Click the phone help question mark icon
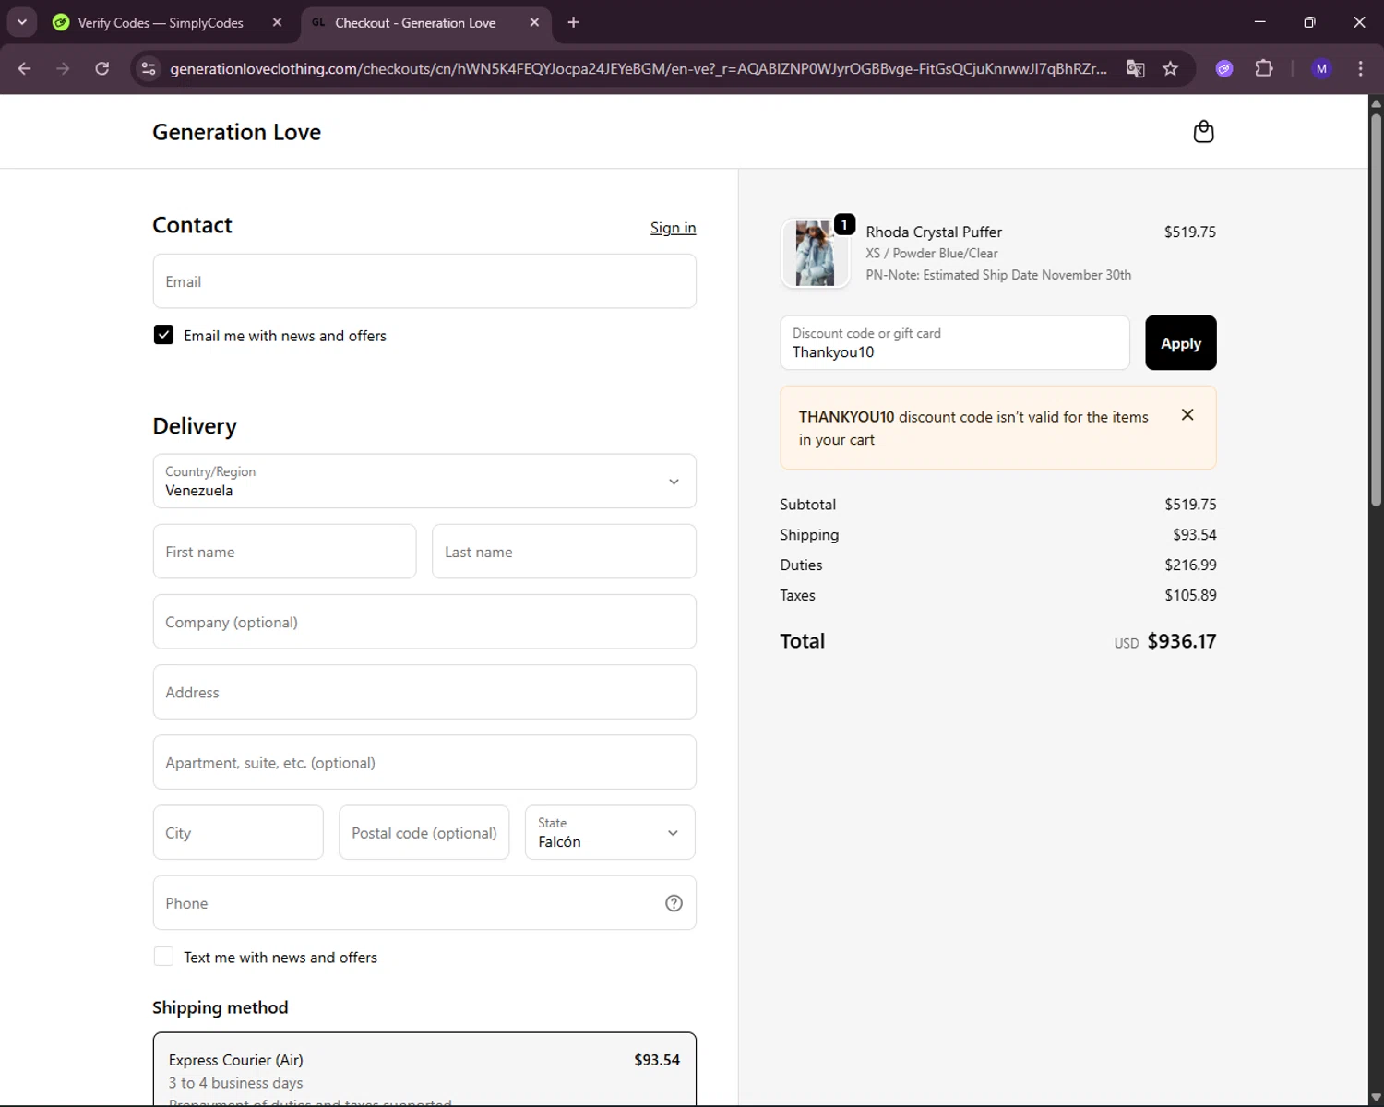Screen dimensions: 1384x1107 tap(674, 903)
